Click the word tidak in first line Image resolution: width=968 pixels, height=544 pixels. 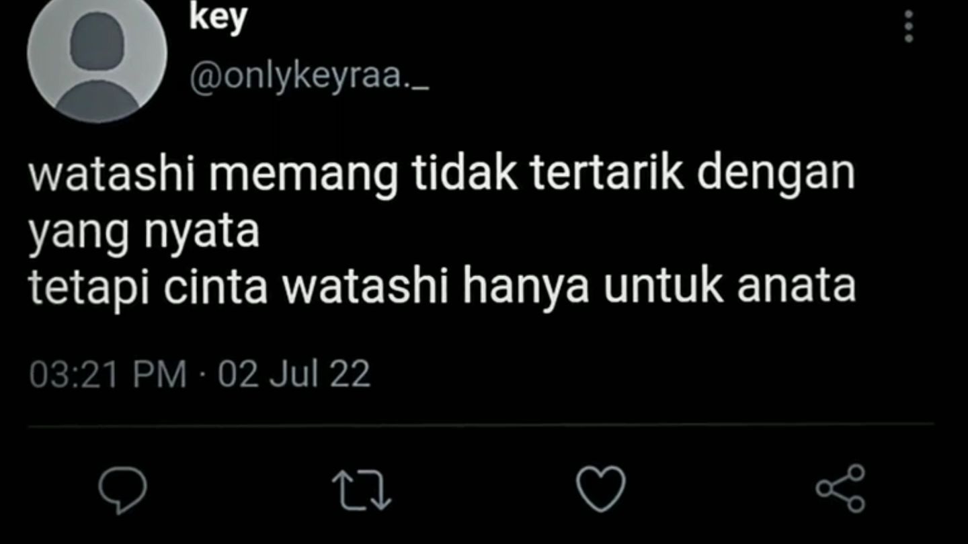click(463, 174)
